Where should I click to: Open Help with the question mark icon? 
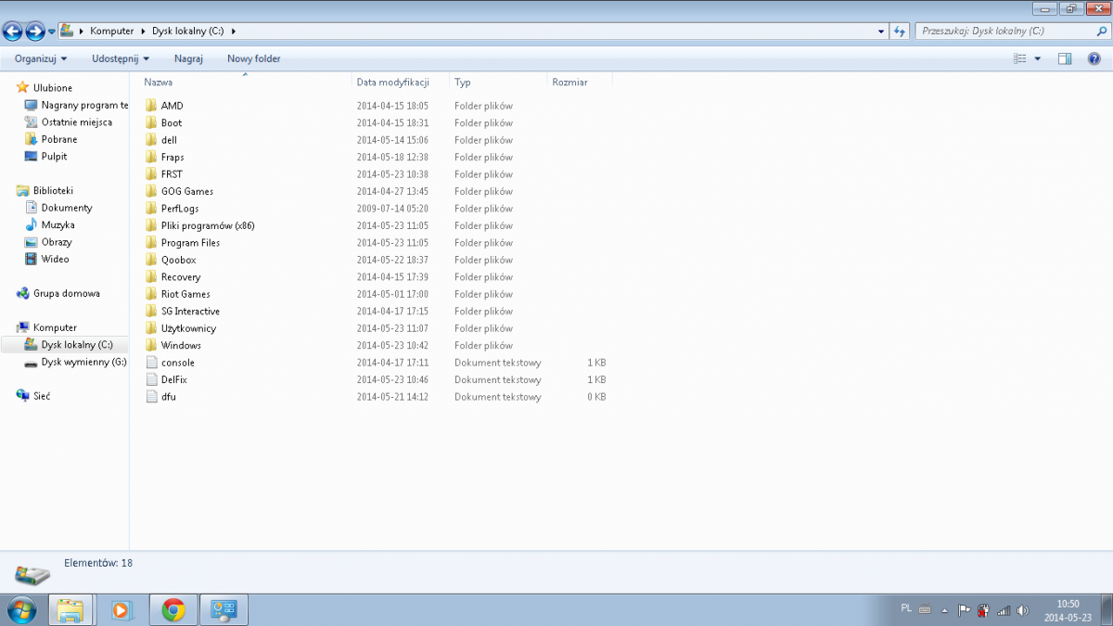pyautogui.click(x=1094, y=58)
